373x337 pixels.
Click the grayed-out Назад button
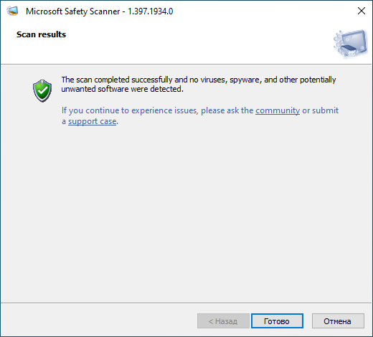tap(223, 321)
